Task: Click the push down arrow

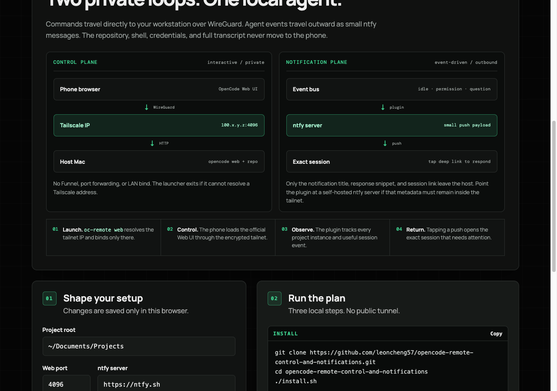Action: pyautogui.click(x=385, y=143)
